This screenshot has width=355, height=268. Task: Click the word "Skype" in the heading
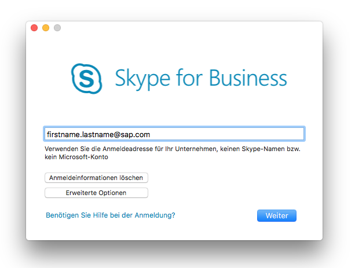[142, 79]
